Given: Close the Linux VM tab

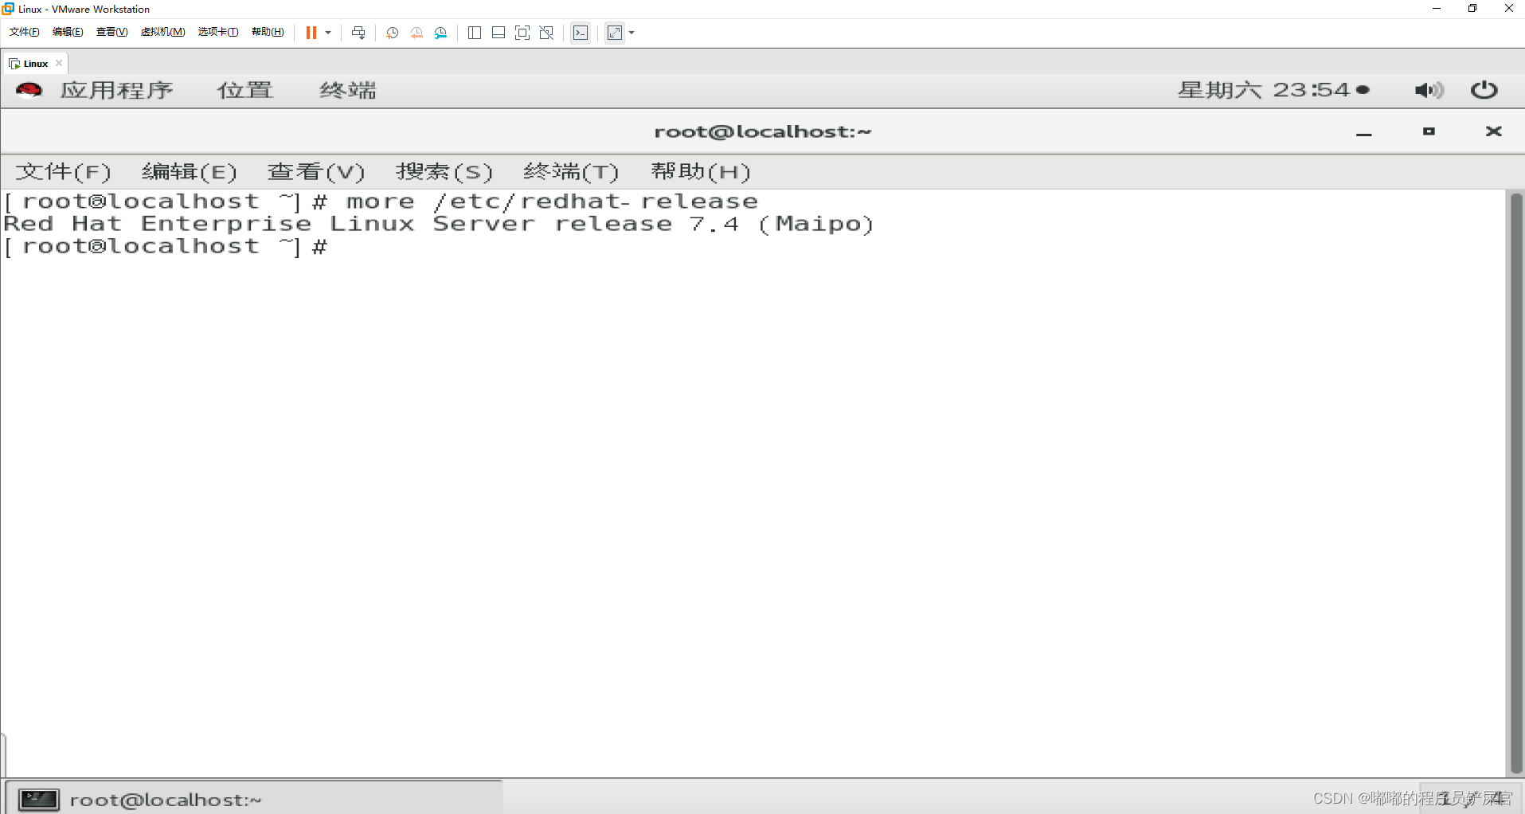Looking at the screenshot, I should tap(59, 63).
